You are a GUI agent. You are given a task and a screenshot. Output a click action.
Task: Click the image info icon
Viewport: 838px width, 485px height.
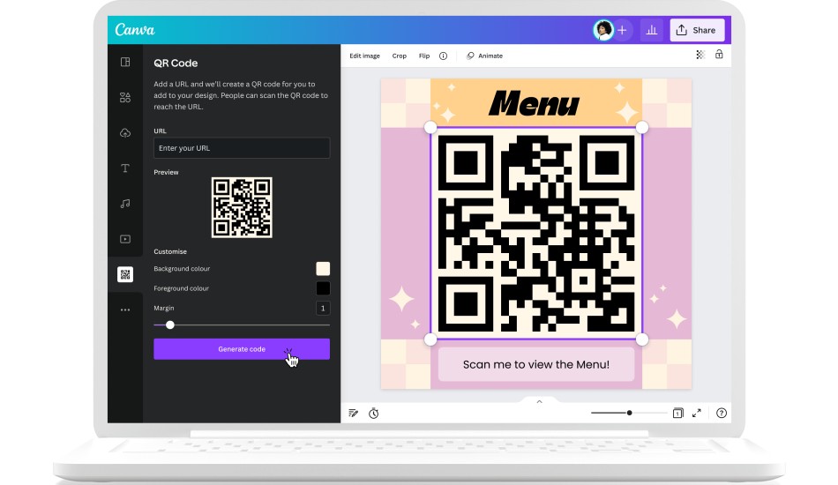443,56
